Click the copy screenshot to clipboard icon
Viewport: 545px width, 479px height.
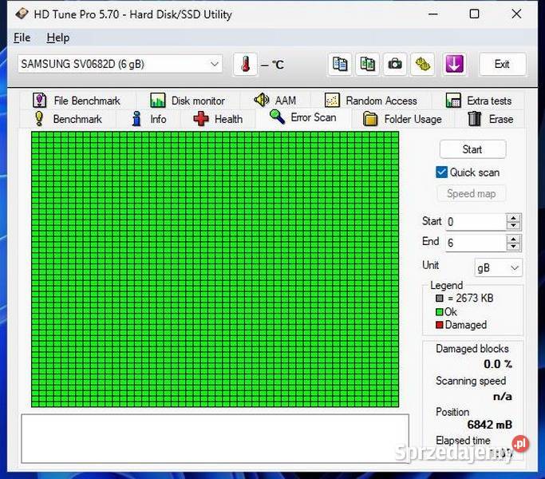[x=367, y=64]
